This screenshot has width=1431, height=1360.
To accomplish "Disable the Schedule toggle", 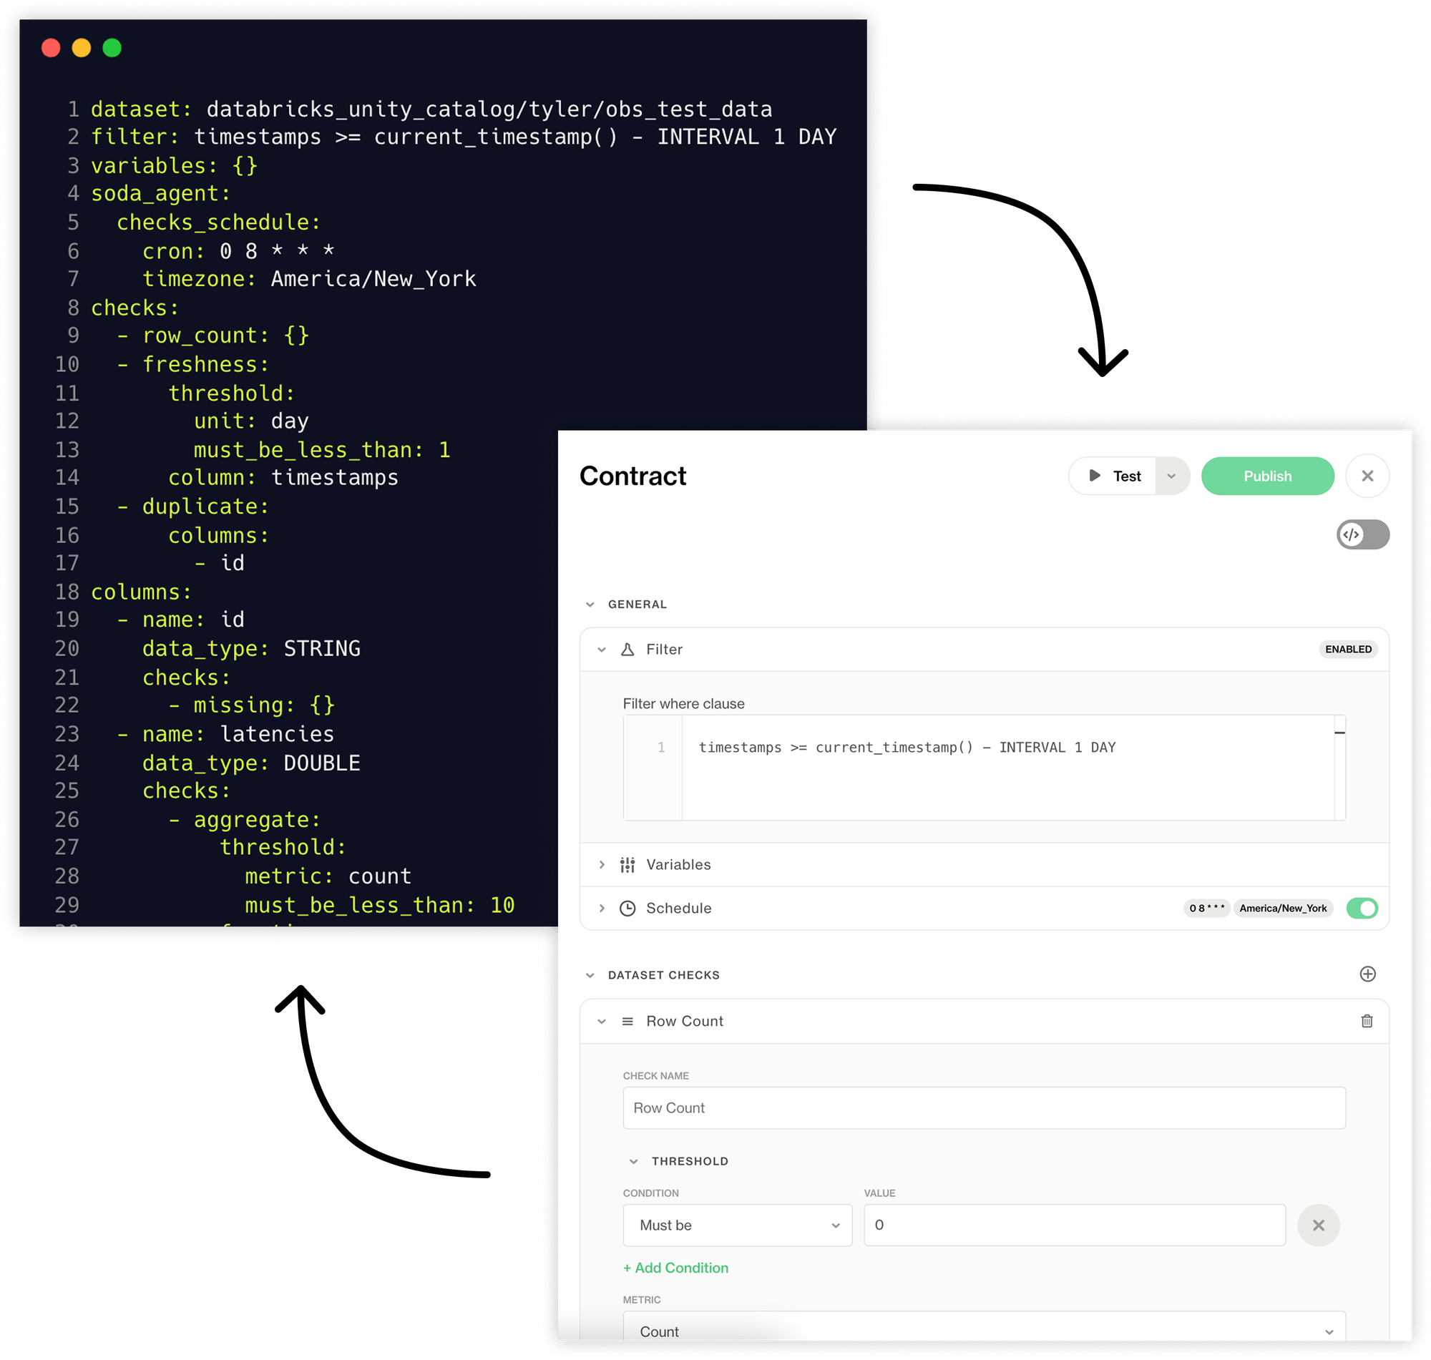I will [1363, 908].
